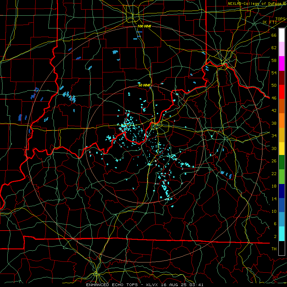Click the "50" legend value
This screenshot has height=287, width=287.
coord(274,85)
